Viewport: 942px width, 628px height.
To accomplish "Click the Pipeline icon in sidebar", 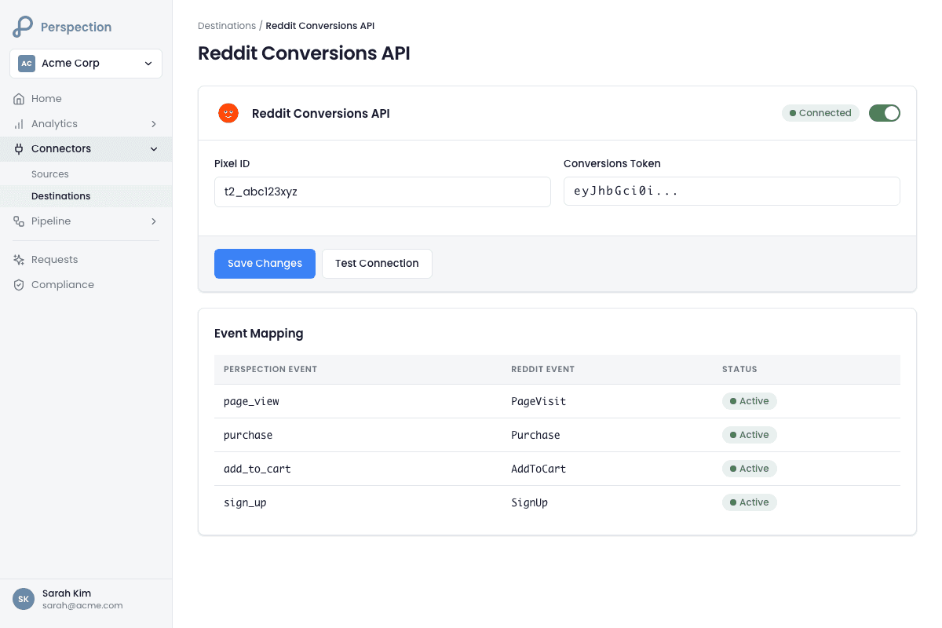I will tap(19, 221).
